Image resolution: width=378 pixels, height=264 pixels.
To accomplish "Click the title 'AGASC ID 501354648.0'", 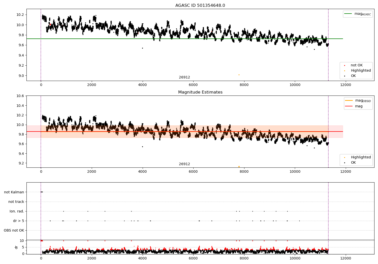I will tap(200, 6).
